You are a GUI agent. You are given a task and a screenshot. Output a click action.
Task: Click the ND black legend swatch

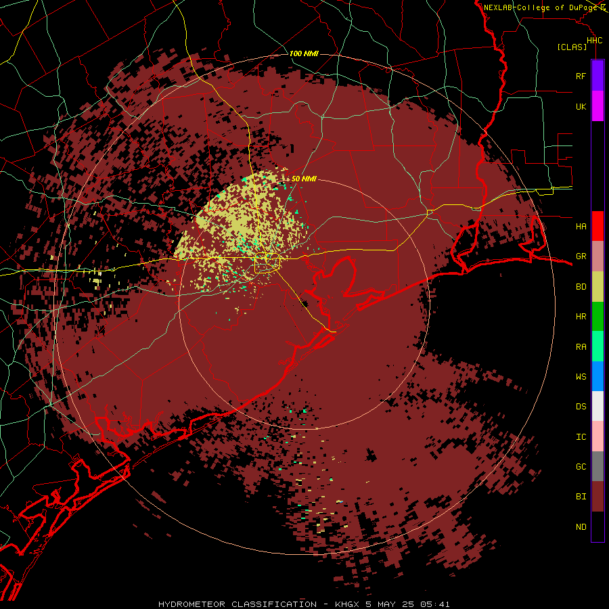pyautogui.click(x=597, y=526)
